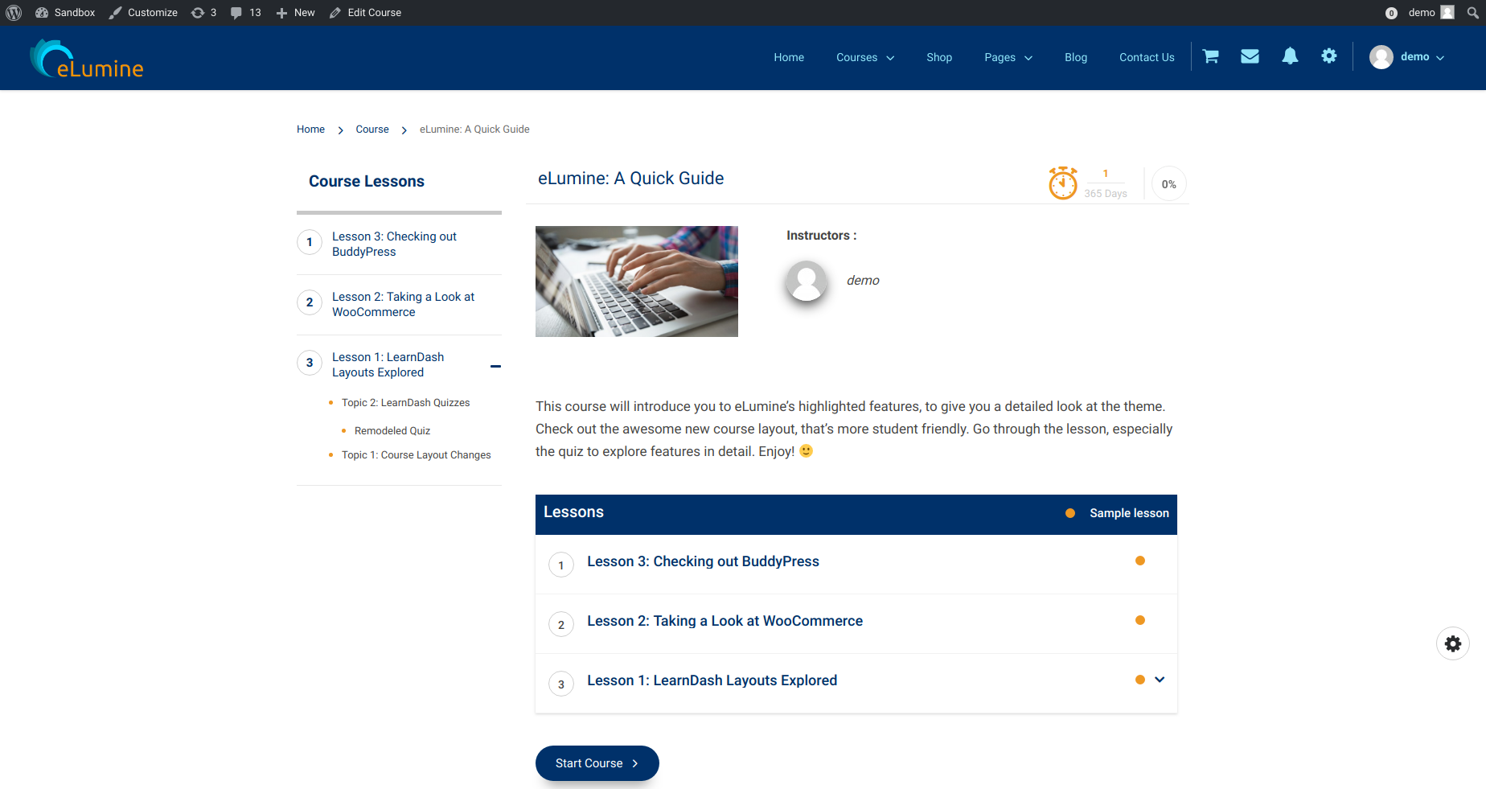Image resolution: width=1486 pixels, height=789 pixels.
Task: Click the course laptop thumbnail image
Action: (x=636, y=281)
